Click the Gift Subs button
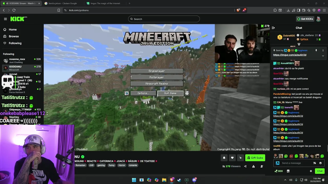 pyautogui.click(x=255, y=158)
